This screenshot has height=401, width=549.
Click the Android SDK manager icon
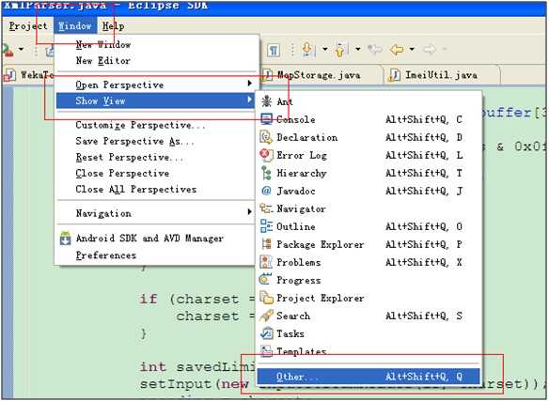tap(66, 239)
